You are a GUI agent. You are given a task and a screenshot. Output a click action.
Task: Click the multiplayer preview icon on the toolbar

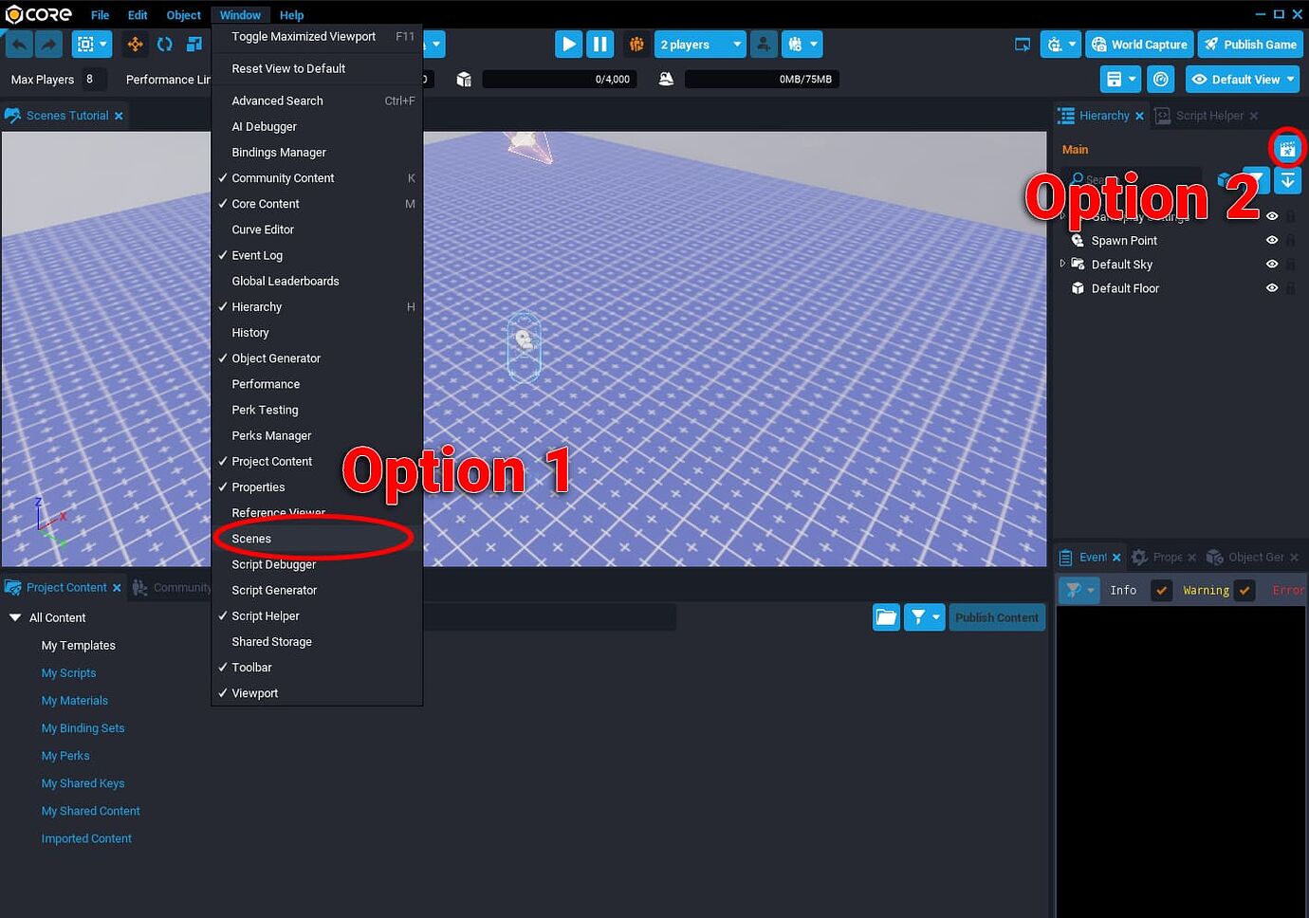tap(636, 44)
